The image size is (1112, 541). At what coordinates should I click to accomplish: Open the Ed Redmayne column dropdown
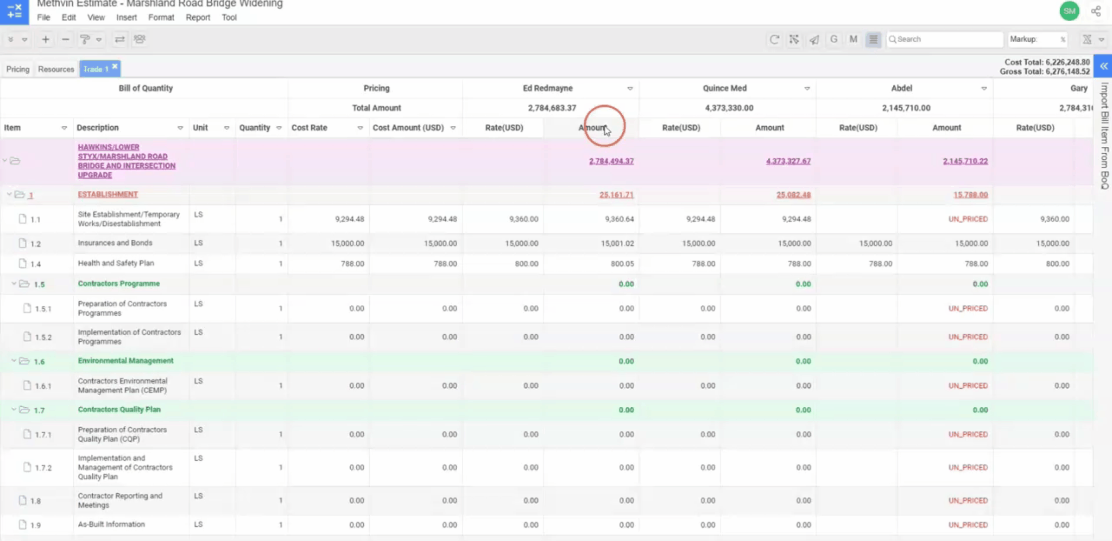pyautogui.click(x=630, y=88)
